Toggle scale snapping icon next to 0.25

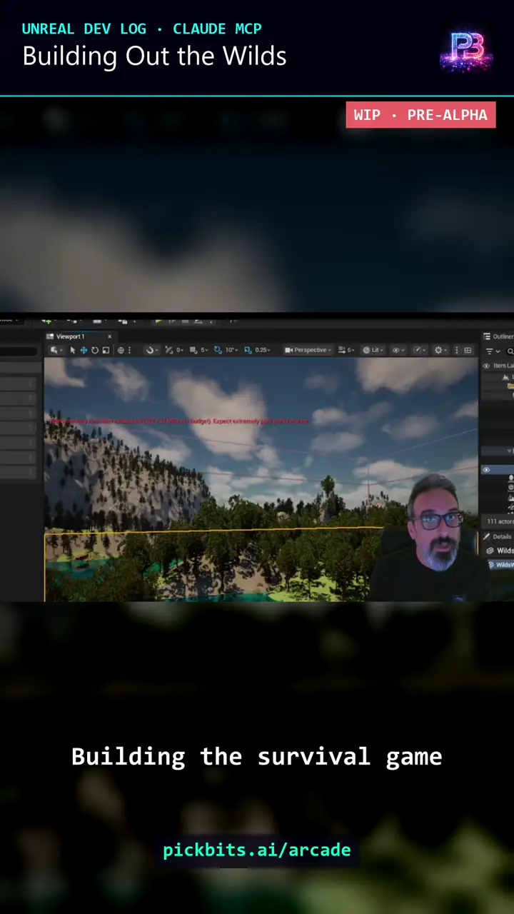pos(248,350)
